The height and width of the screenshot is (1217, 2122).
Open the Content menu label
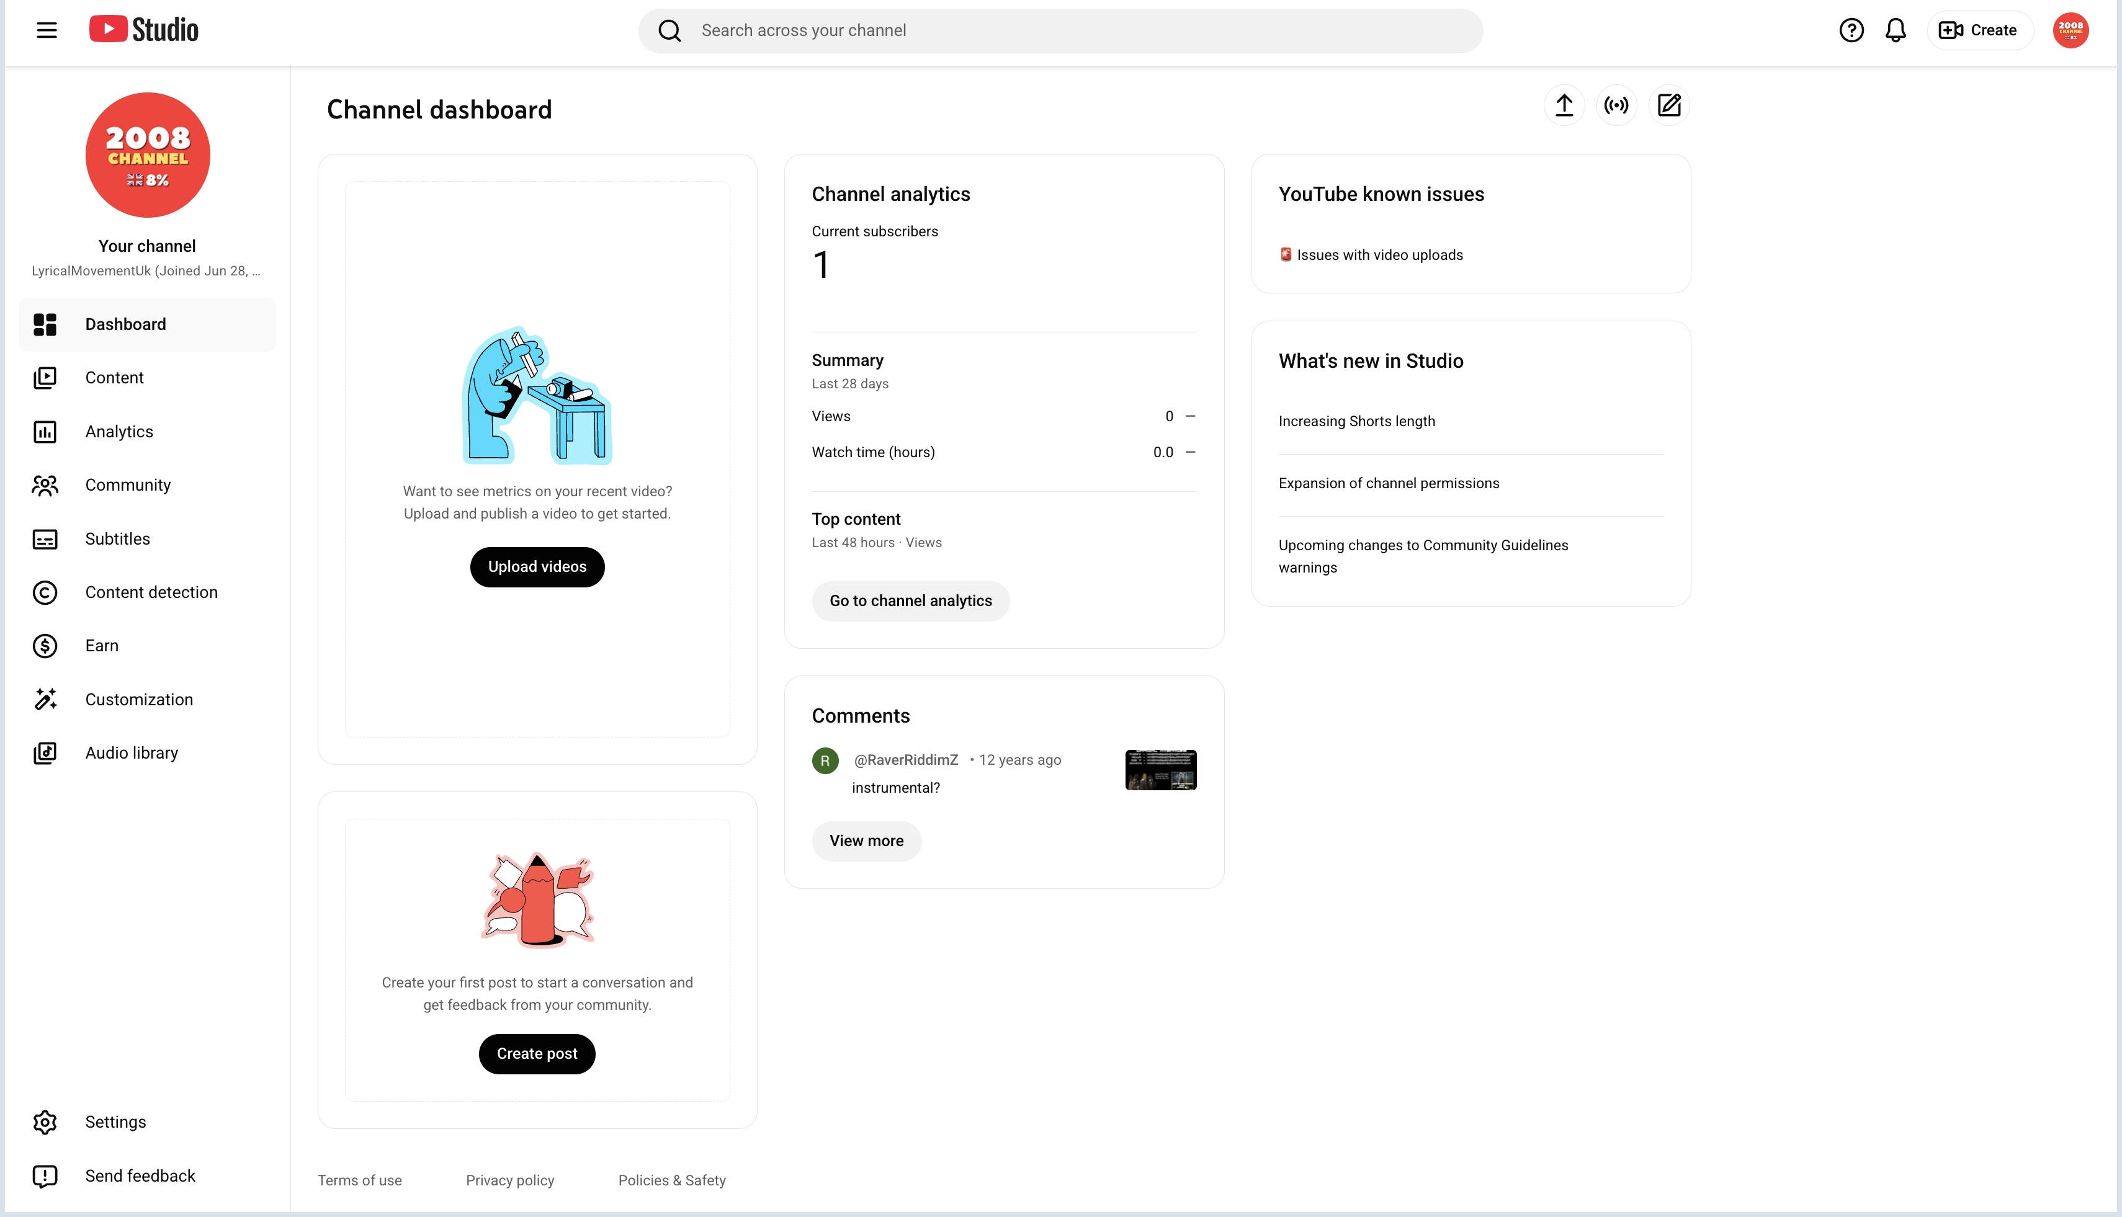point(115,378)
